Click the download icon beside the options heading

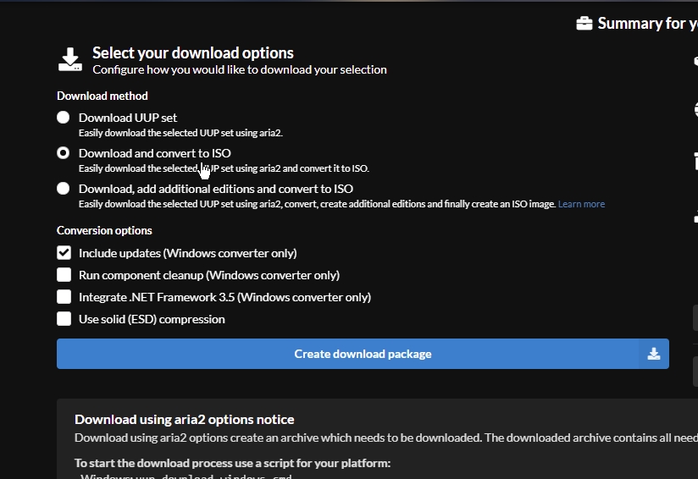70,59
